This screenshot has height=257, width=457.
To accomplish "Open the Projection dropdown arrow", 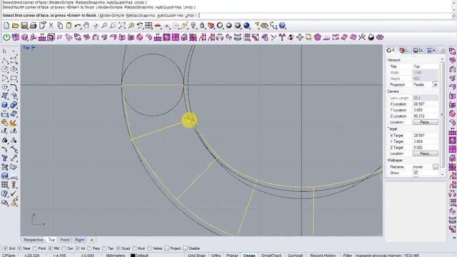I will (x=435, y=84).
